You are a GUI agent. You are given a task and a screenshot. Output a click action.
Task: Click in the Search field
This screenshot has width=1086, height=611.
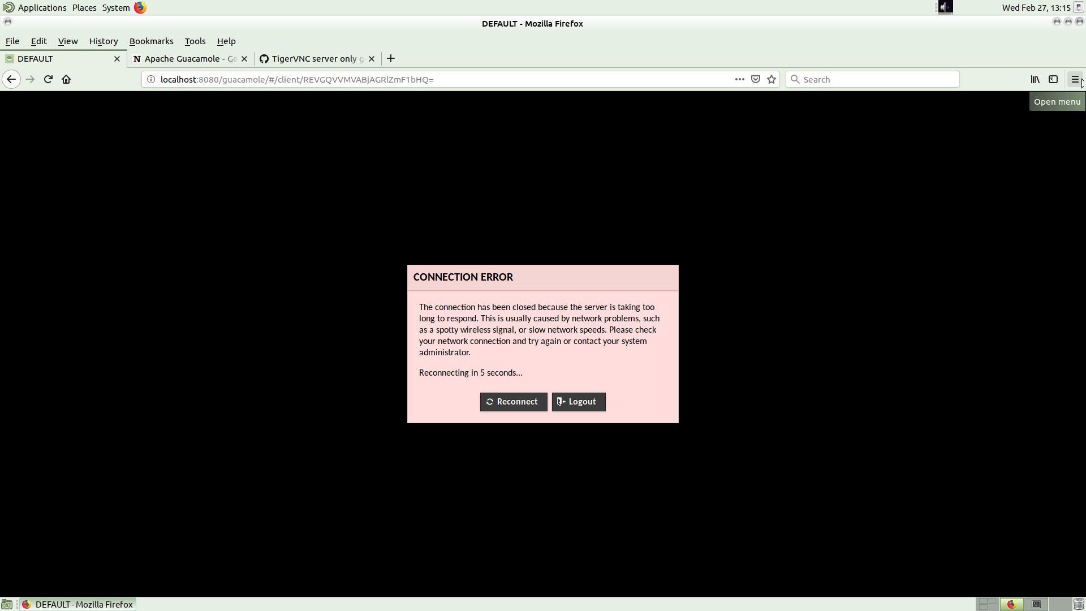[x=877, y=79]
